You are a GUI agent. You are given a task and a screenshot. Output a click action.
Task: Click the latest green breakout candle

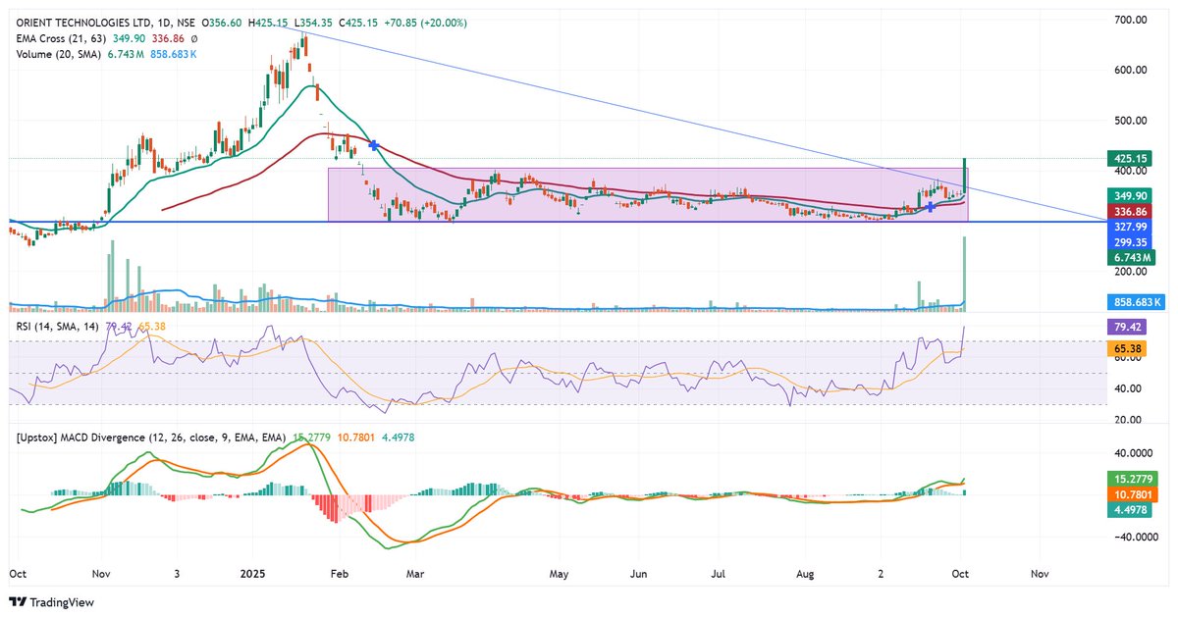coord(966,176)
